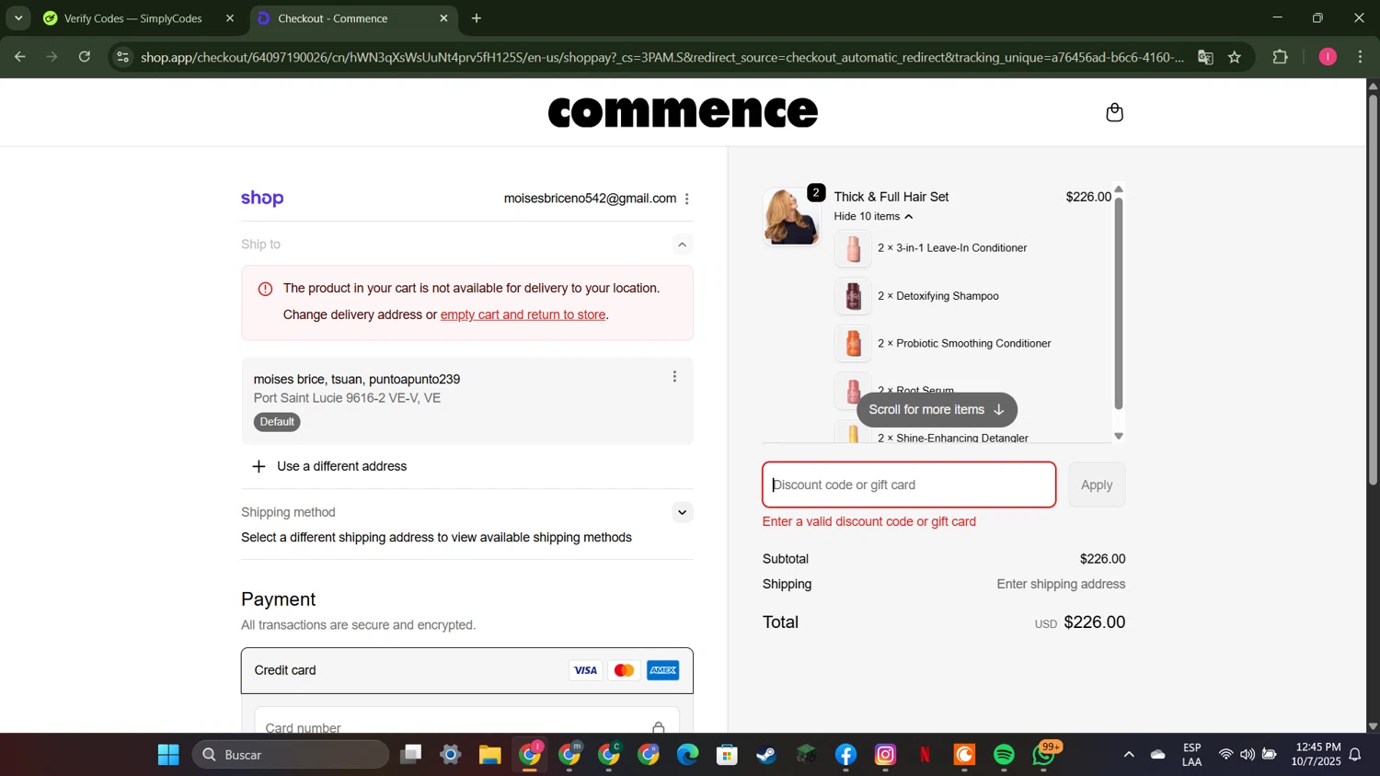
Task: Open account options next to email address
Action: (686, 199)
